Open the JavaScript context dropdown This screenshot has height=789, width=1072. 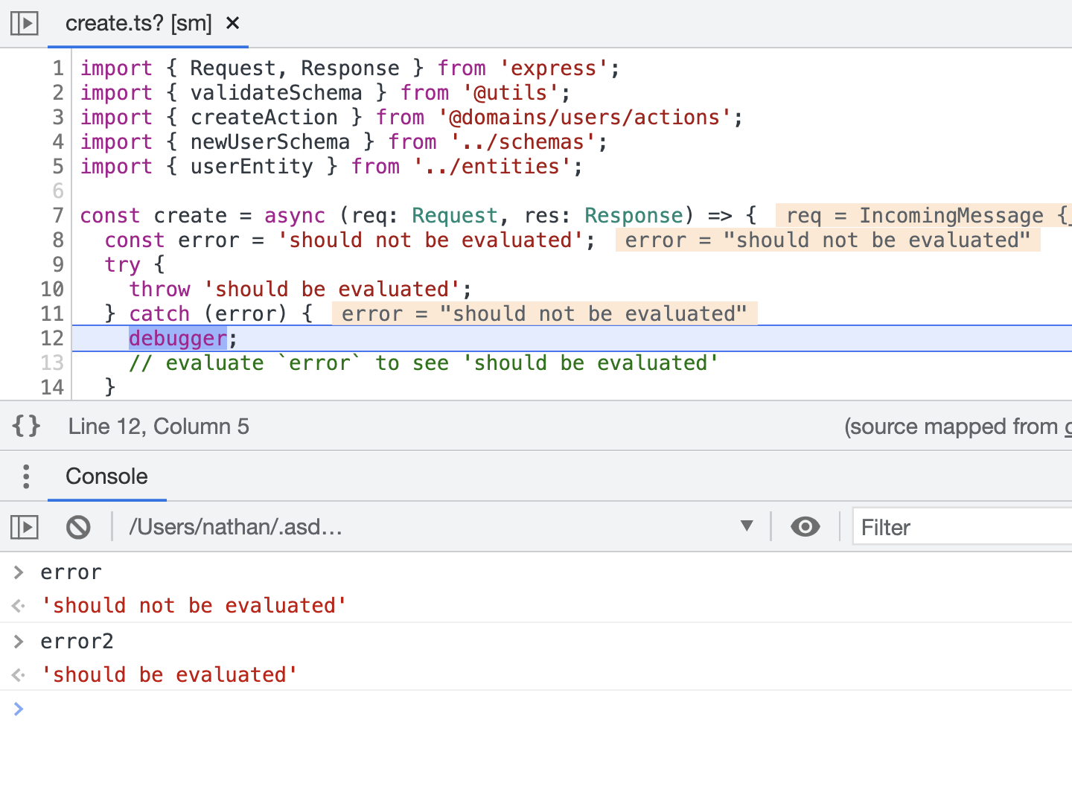(x=747, y=526)
